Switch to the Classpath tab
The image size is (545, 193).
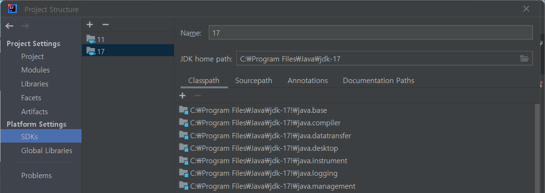click(x=204, y=81)
